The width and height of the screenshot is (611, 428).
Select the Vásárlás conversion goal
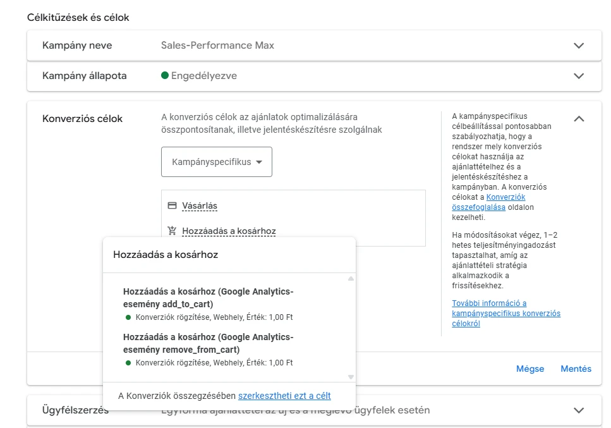tap(200, 206)
